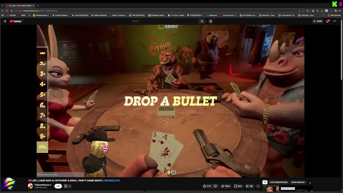343x193 pixels.
Task: Open the liveBot.app bookmark
Action: pyautogui.click(x=306, y=15)
